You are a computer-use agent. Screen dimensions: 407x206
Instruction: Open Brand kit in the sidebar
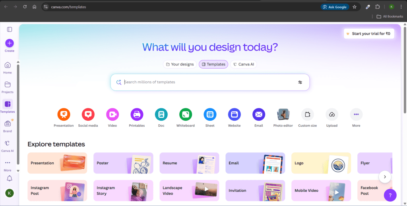pyautogui.click(x=8, y=124)
